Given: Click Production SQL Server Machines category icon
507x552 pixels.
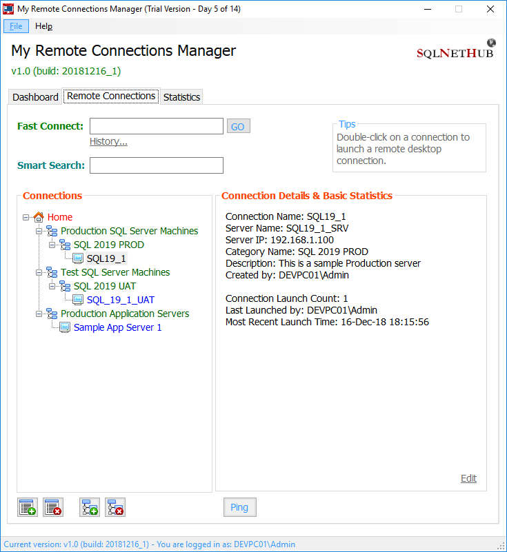Looking at the screenshot, I should click(52, 231).
